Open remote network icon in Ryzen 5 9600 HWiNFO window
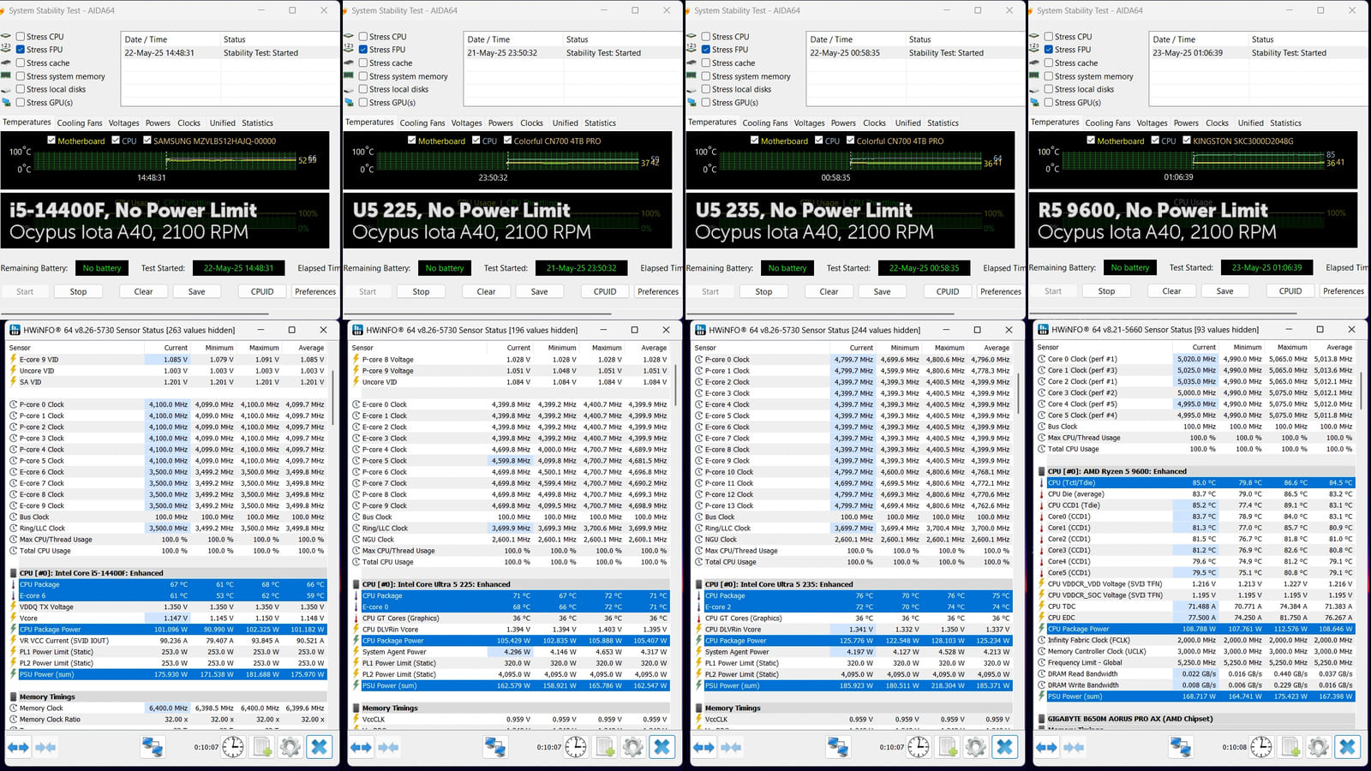Screen dimensions: 1371x771 pos(1181,747)
